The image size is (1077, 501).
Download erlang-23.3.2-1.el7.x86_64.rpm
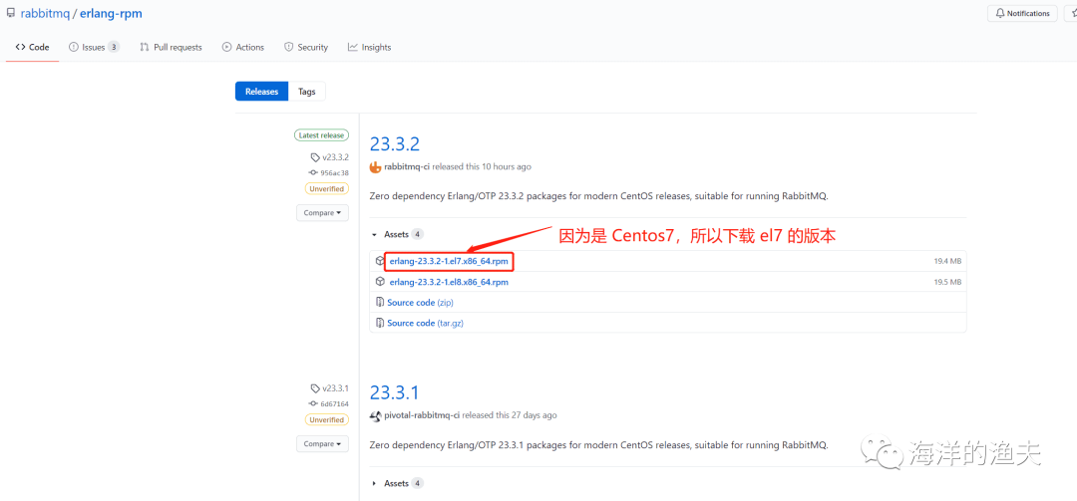(449, 262)
